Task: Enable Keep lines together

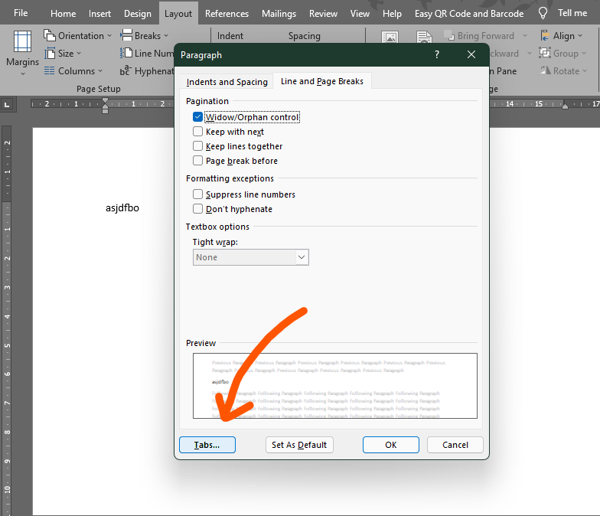Action: (x=197, y=145)
